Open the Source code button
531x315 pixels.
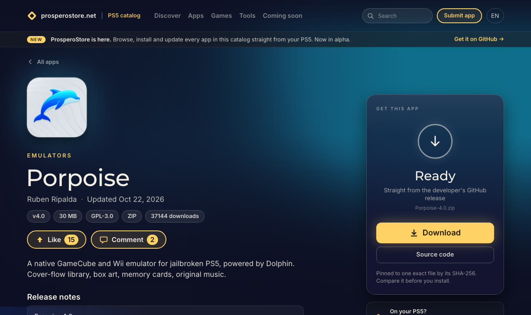pos(435,255)
